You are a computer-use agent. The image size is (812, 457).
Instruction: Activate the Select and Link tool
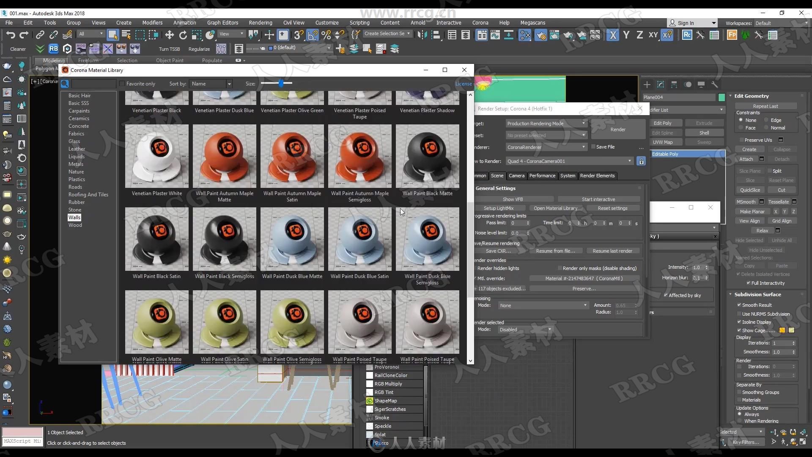pyautogui.click(x=40, y=35)
